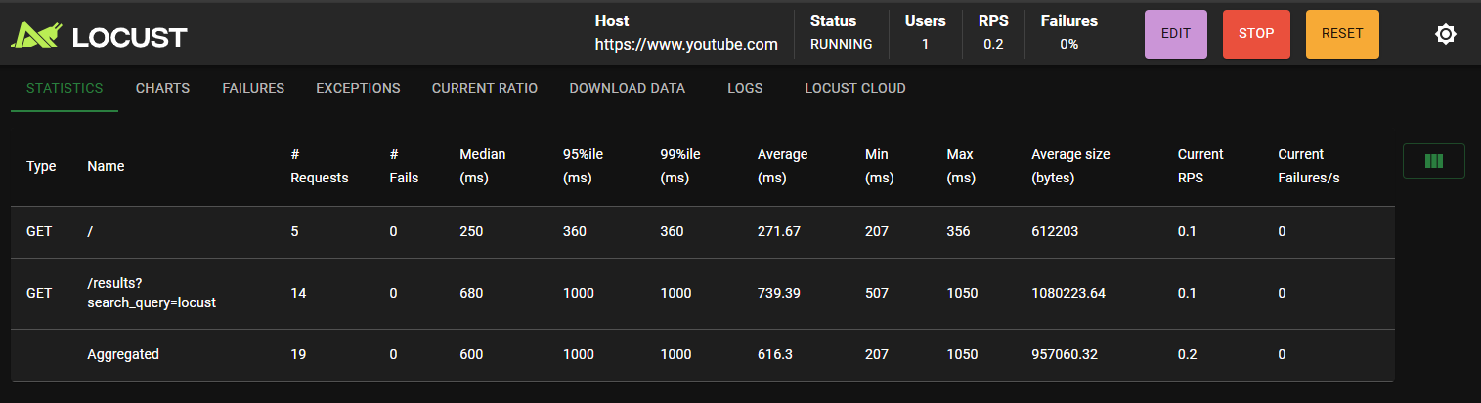Open the Download Data tab
Screen dimensions: 1481x403
(x=627, y=88)
